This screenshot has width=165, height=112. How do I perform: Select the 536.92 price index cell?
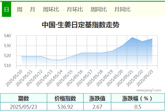(x=65, y=107)
